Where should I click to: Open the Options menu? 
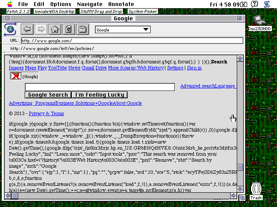click(x=61, y=4)
